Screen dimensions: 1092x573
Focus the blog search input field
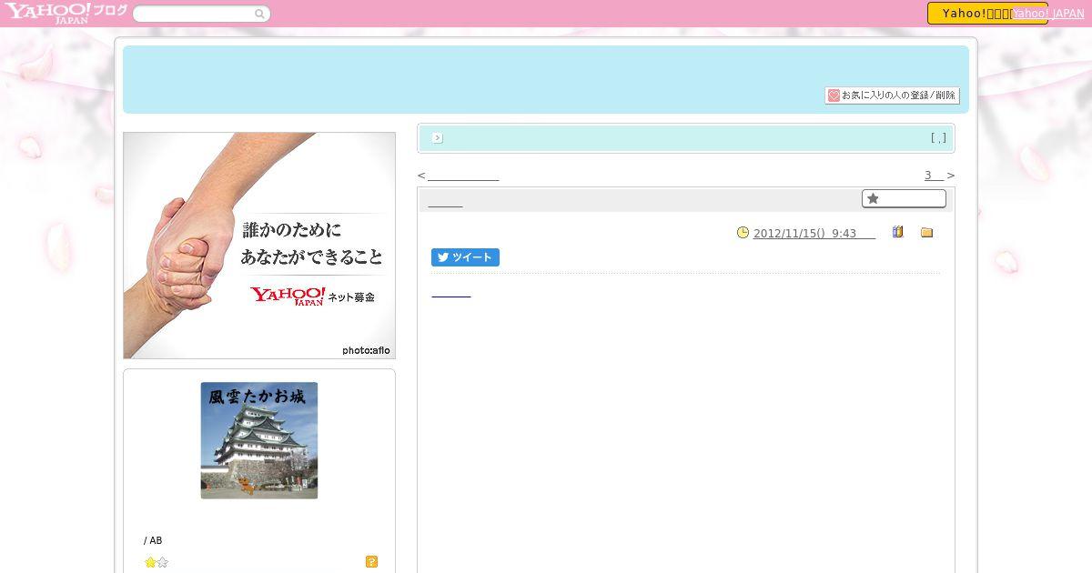click(x=193, y=14)
